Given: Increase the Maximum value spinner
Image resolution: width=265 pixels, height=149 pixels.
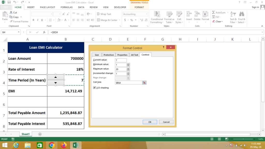Looking at the screenshot, I should point(128,68).
